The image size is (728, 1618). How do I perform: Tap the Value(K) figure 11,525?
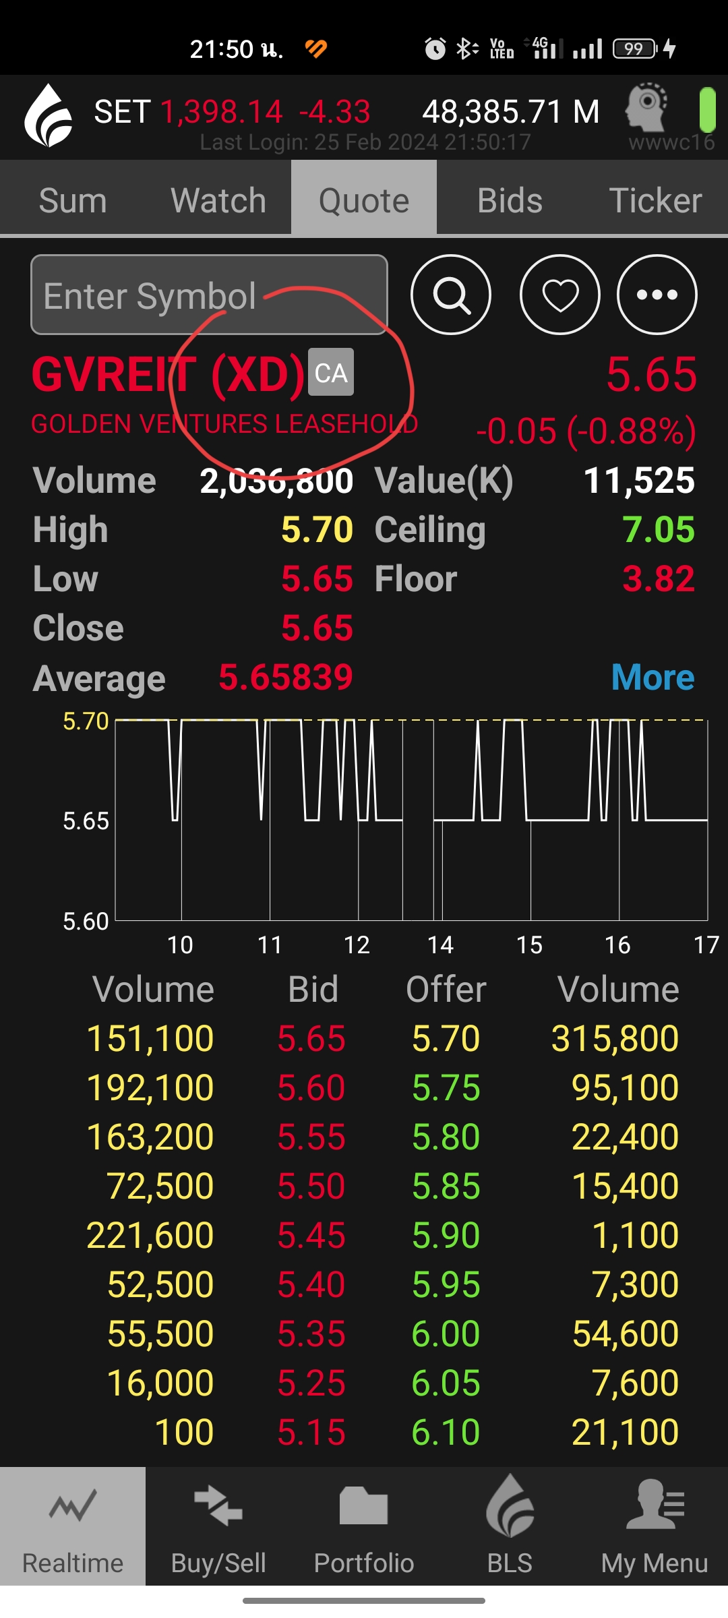[639, 481]
